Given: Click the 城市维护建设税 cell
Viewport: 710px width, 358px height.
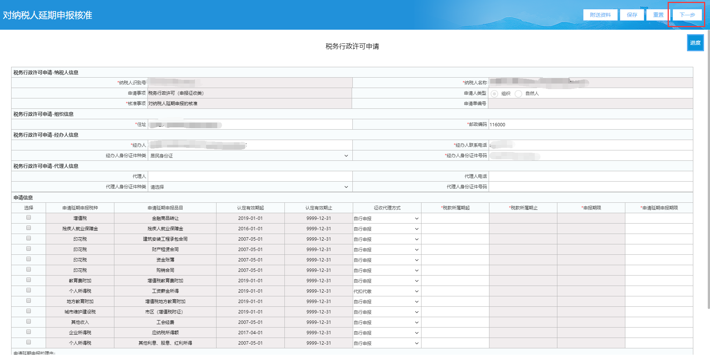Looking at the screenshot, I should (x=80, y=312).
